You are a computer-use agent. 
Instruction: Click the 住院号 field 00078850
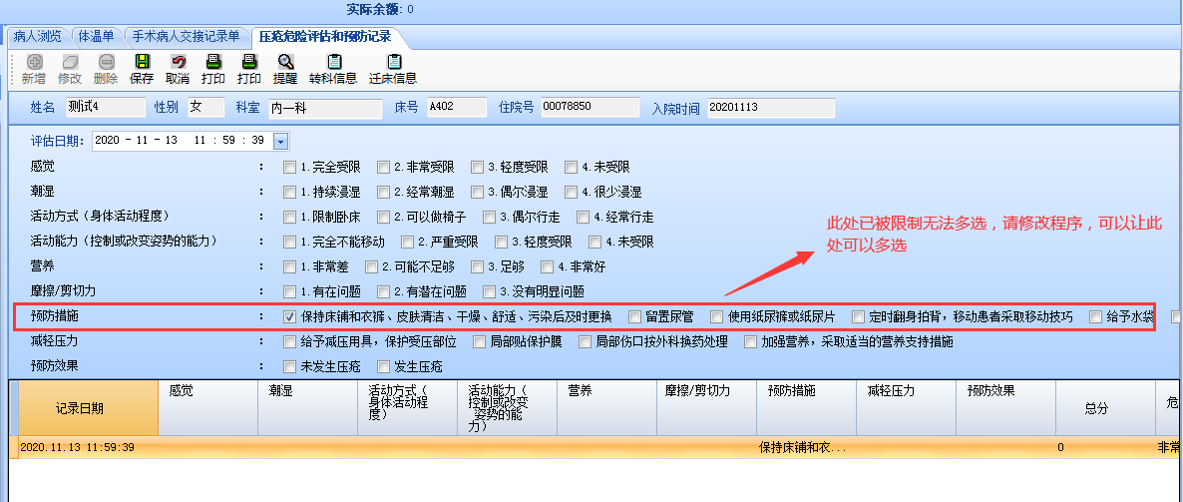[x=590, y=107]
